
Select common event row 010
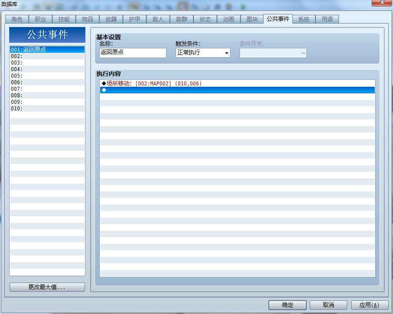[x=47, y=108]
